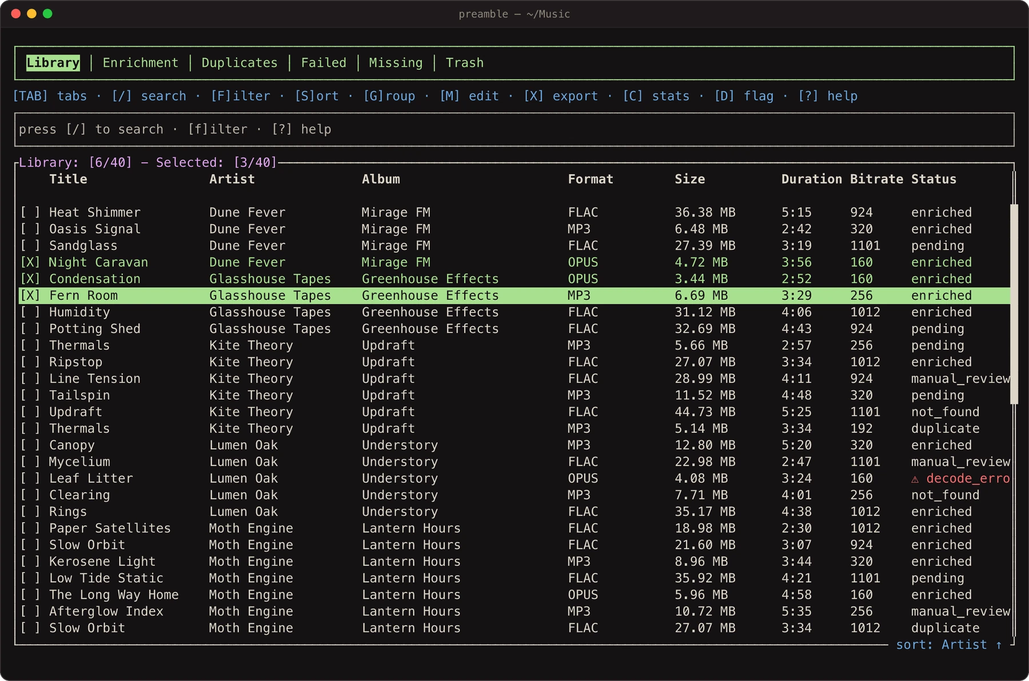Focus the search prompt field
The height and width of the screenshot is (681, 1029).
(514, 130)
